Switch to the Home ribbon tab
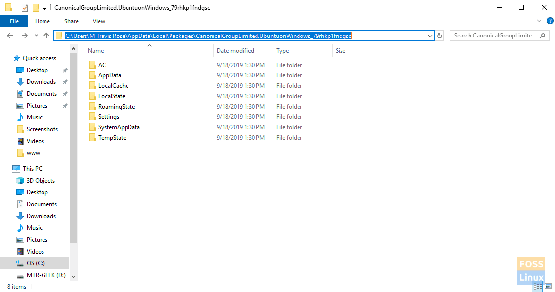555x292 pixels. [43, 21]
